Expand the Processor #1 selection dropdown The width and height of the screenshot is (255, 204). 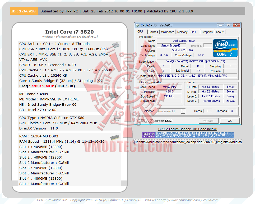tap(183, 111)
